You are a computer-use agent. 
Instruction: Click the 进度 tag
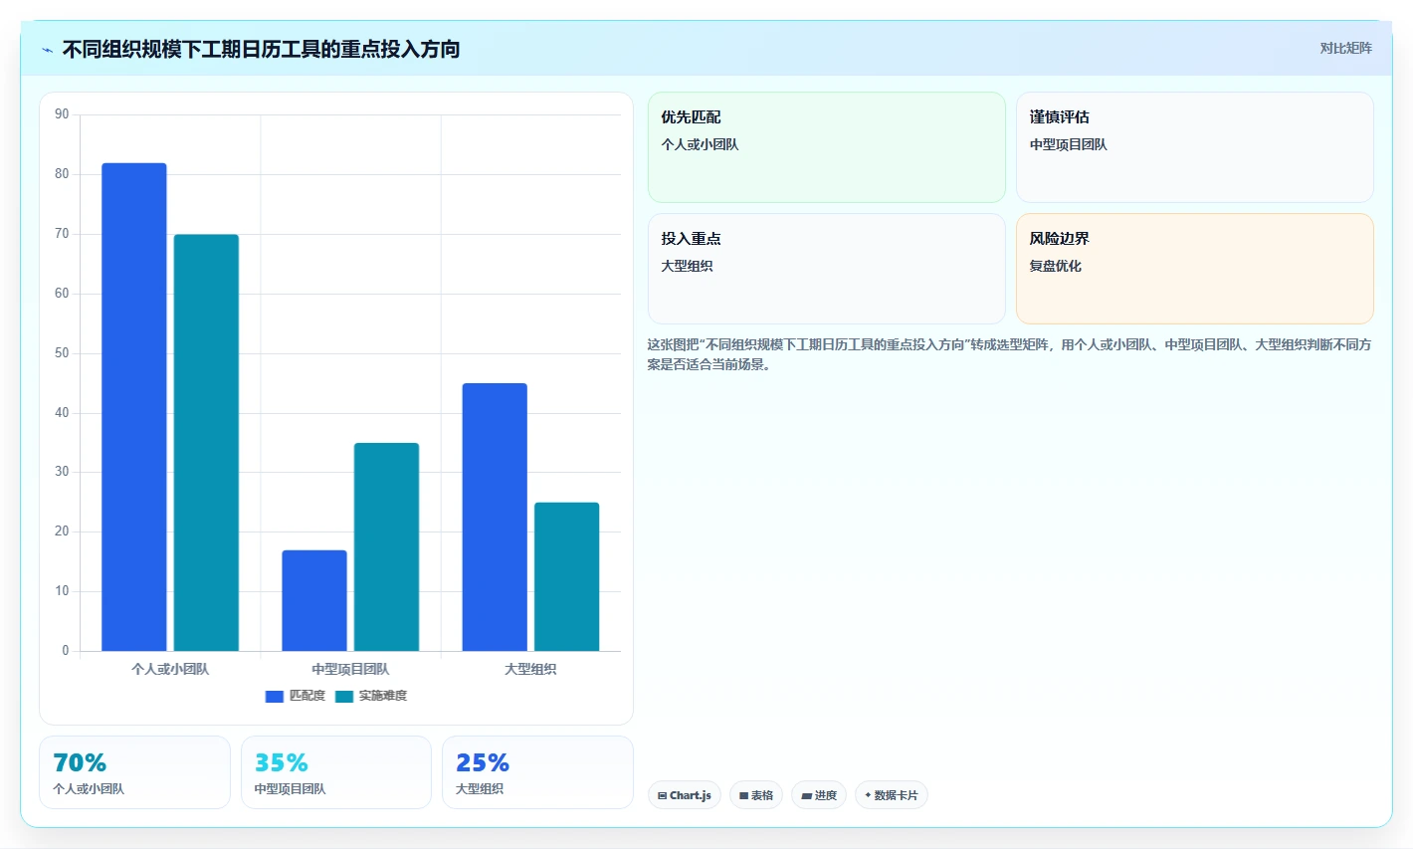[x=819, y=795]
